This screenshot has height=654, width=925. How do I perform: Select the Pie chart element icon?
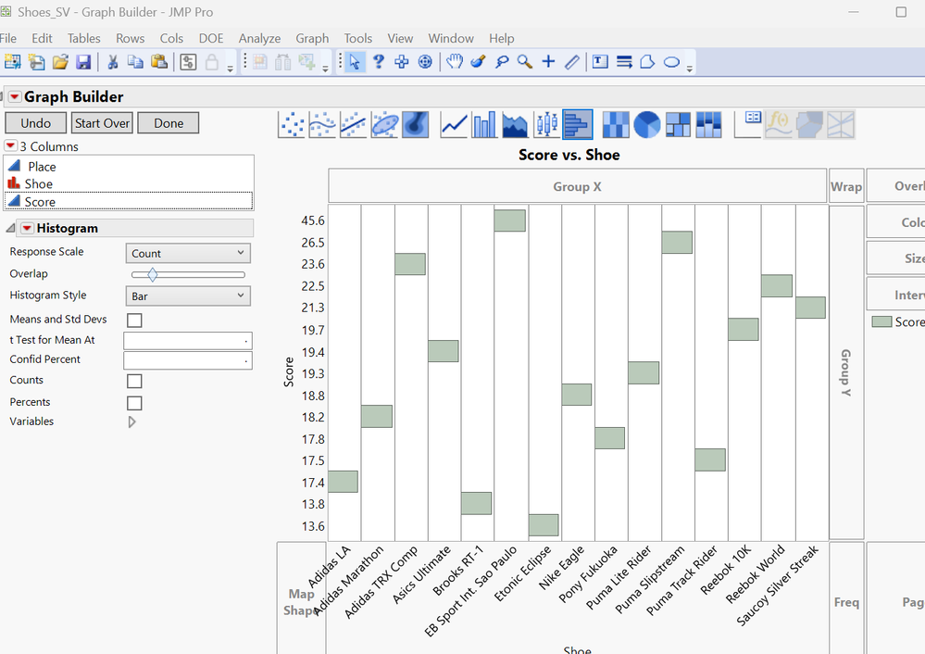coord(646,124)
